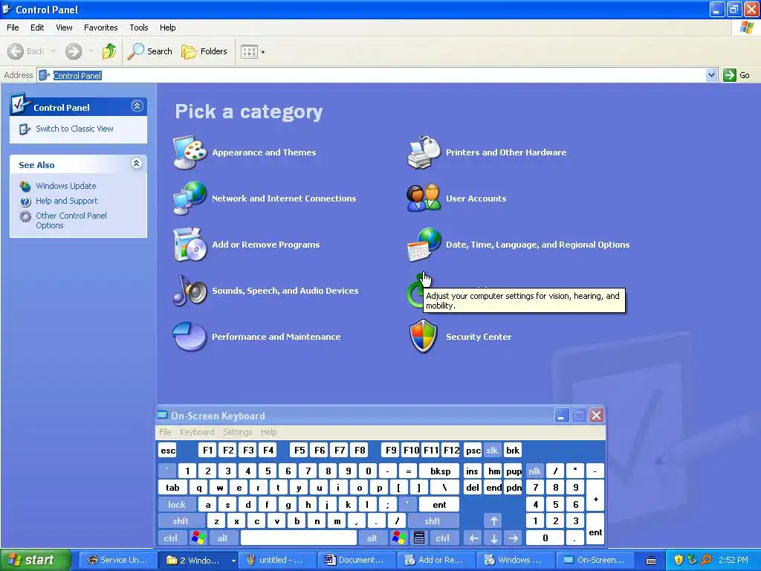Click the Help and Support question icon
761x571 pixels.
click(25, 201)
